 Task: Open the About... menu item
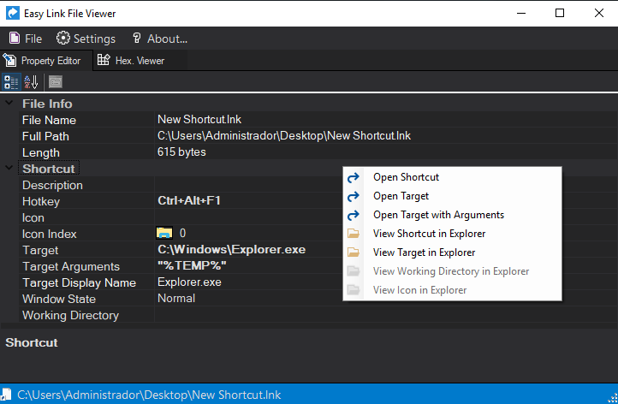[x=159, y=39]
